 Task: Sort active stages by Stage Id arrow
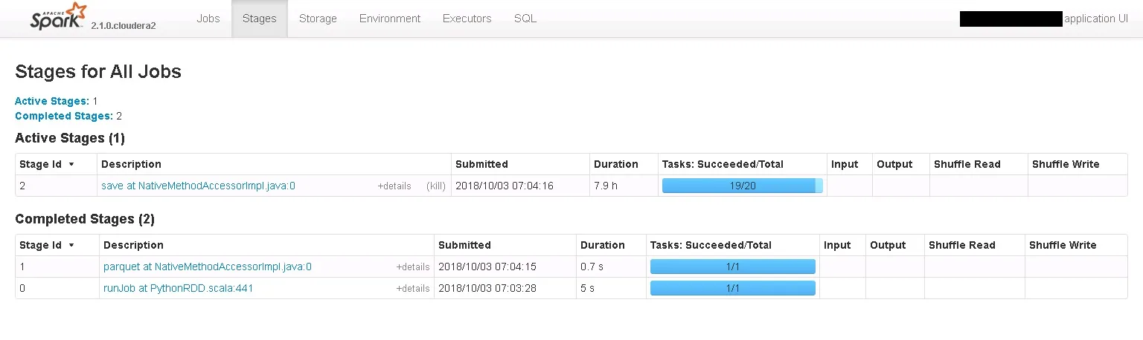point(71,164)
